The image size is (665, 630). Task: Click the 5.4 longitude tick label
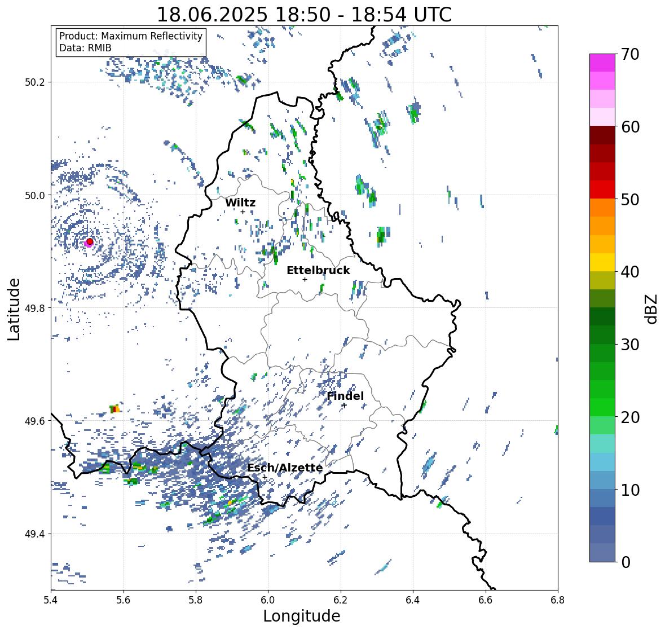51,600
